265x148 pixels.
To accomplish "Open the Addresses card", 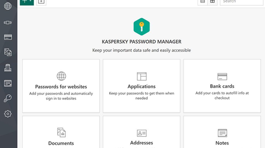I will 142,132.
